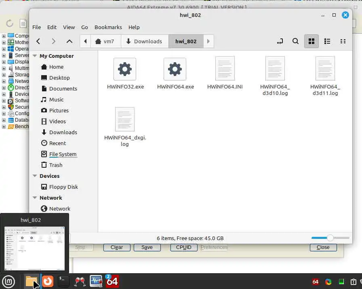Go back with the left arrow button
Image resolution: width=362 pixels, height=289 pixels.
[x=38, y=41]
